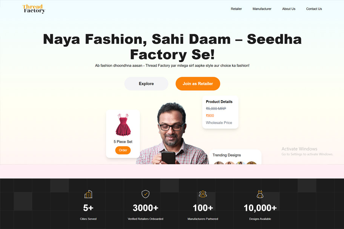Open the Contact Us link

tap(314, 9)
